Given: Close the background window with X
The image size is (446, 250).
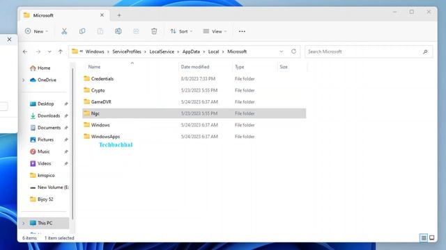Looking at the screenshot, I should (x=9, y=40).
